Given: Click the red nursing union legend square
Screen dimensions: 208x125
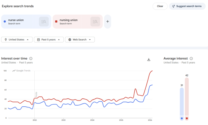Looking at the screenshot, I should tap(187, 118).
